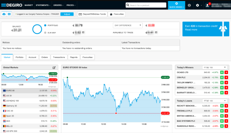Open the Market item in top navigation
231x133 pixels.
[x=29, y=5]
